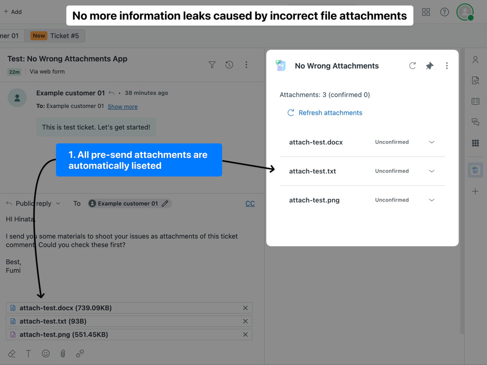Open the emoji picker in composer
This screenshot has height=365, width=487.
point(46,353)
